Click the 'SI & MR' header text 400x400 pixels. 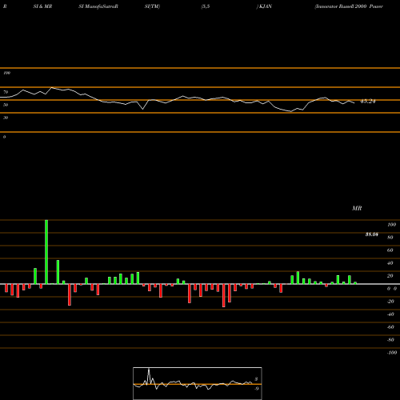click(42, 6)
